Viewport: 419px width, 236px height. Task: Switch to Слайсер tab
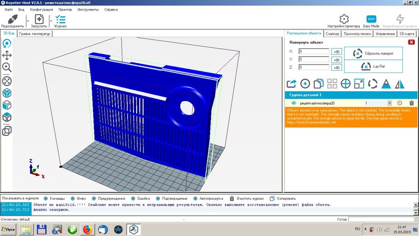click(332, 34)
